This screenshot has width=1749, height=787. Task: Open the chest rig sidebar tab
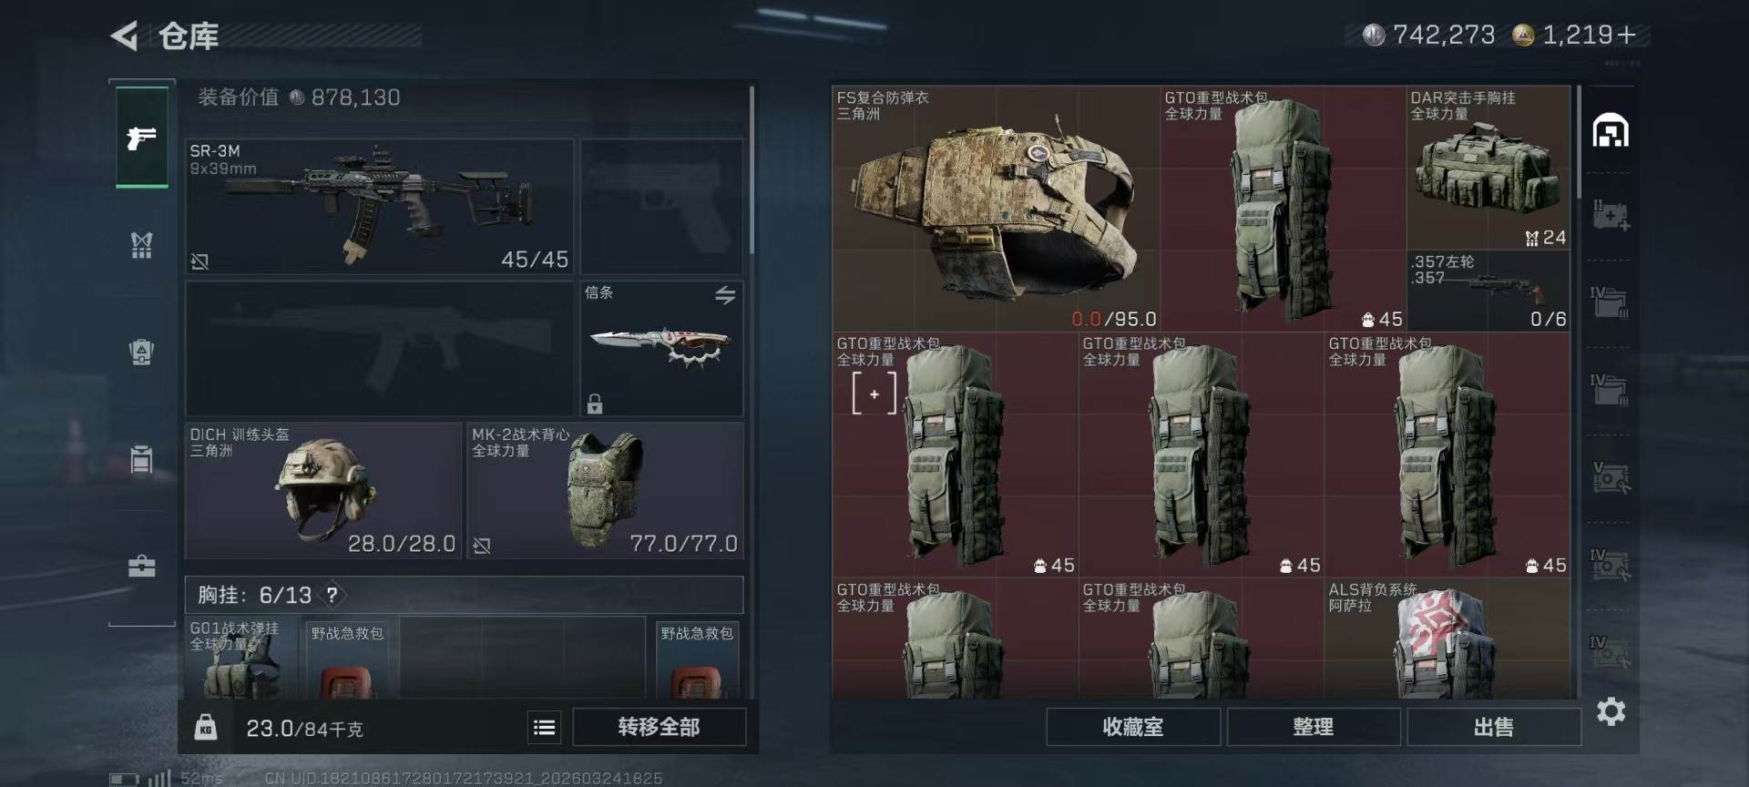pyautogui.click(x=141, y=244)
